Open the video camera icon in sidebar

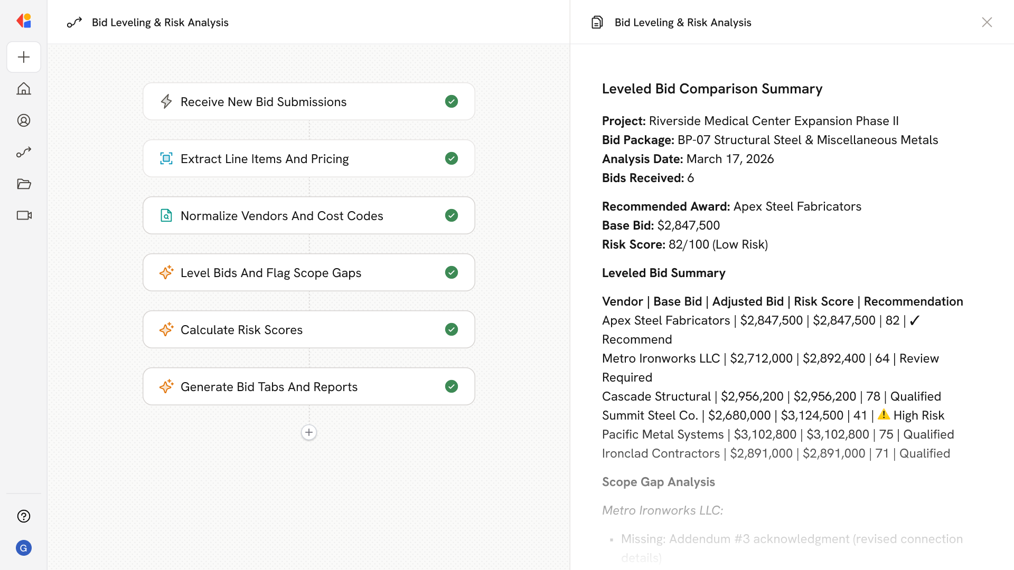coord(24,215)
